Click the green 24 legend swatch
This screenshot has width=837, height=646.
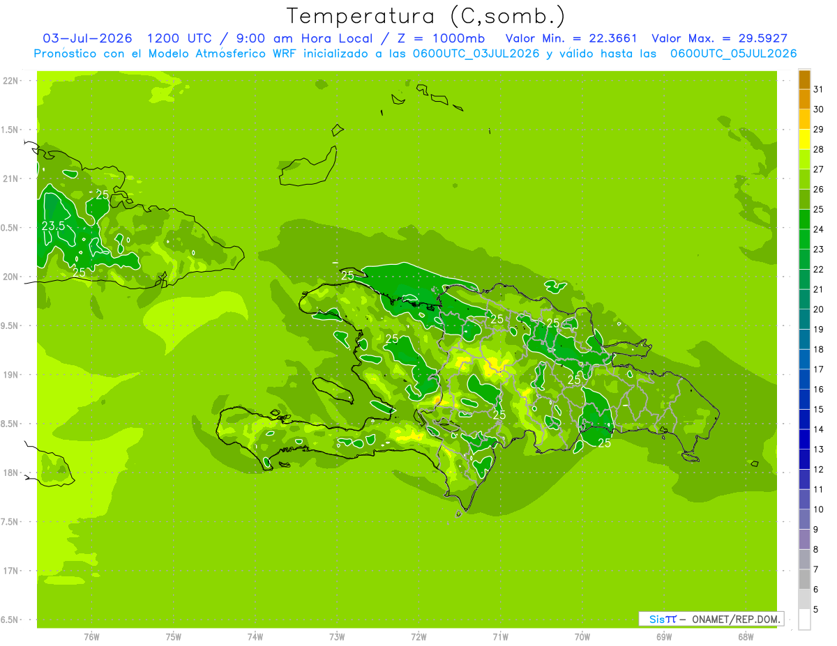coord(804,220)
